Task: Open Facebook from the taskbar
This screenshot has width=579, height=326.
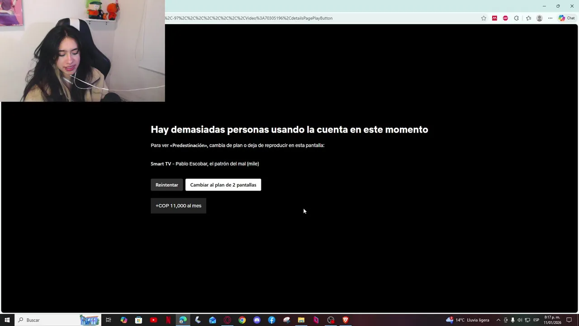Action: (x=272, y=320)
